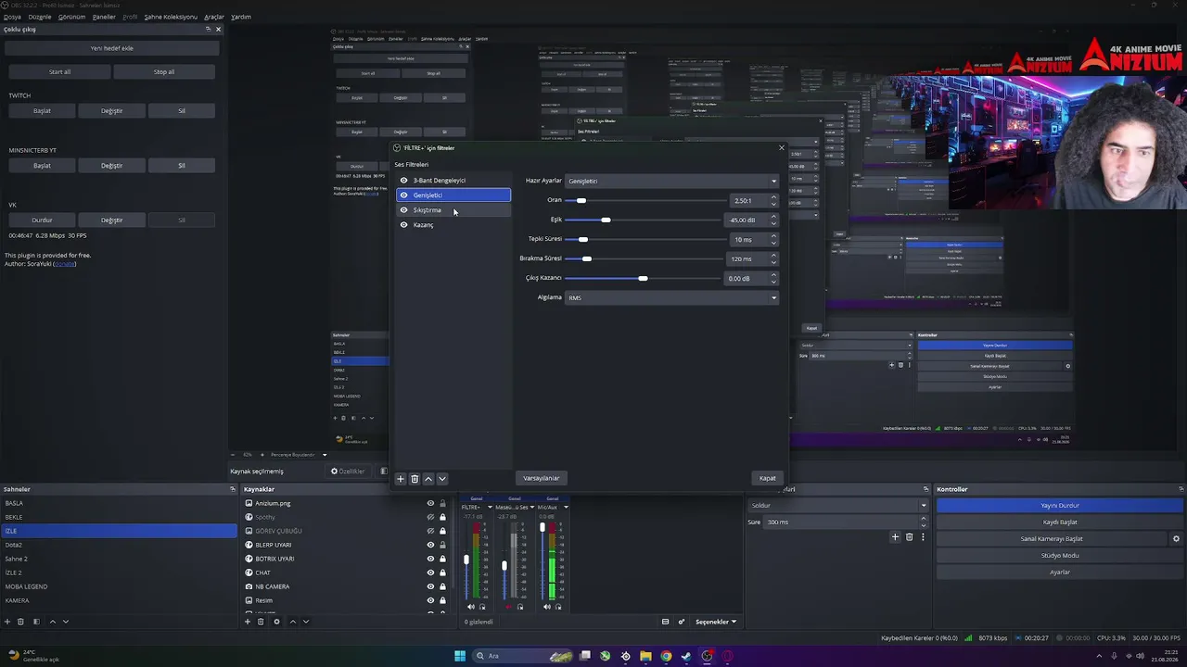Delete the selected filter with trash icon
Image resolution: width=1187 pixels, height=667 pixels.
click(415, 479)
